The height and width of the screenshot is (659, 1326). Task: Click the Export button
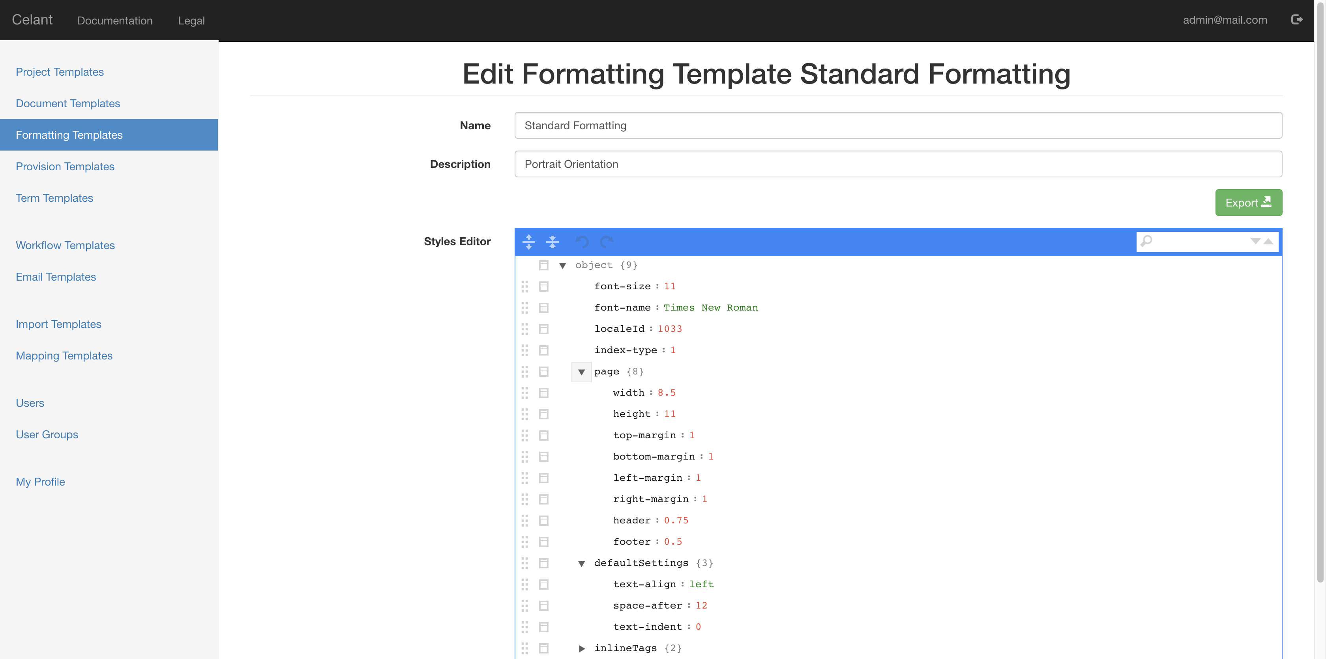pos(1248,203)
